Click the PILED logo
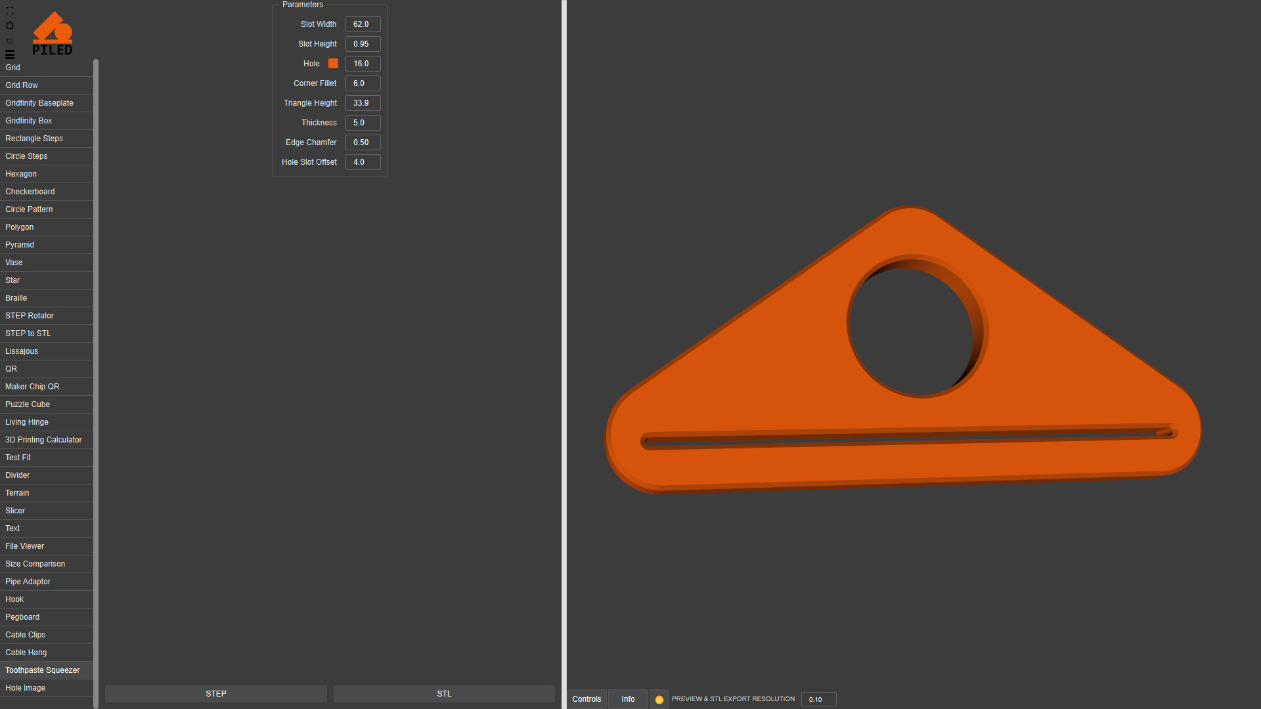This screenshot has height=709, width=1261. (x=53, y=33)
